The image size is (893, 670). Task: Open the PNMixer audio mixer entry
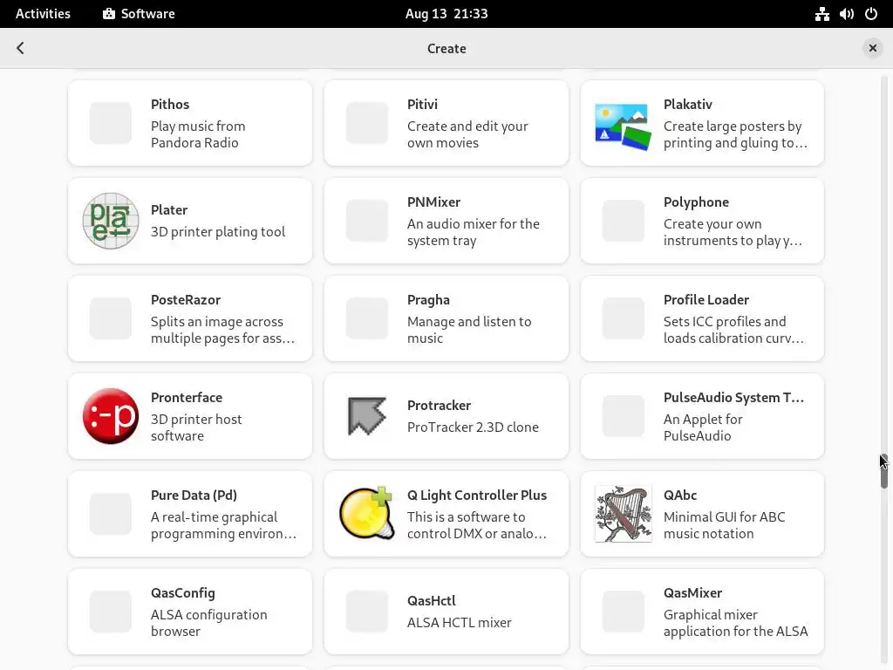tap(446, 221)
